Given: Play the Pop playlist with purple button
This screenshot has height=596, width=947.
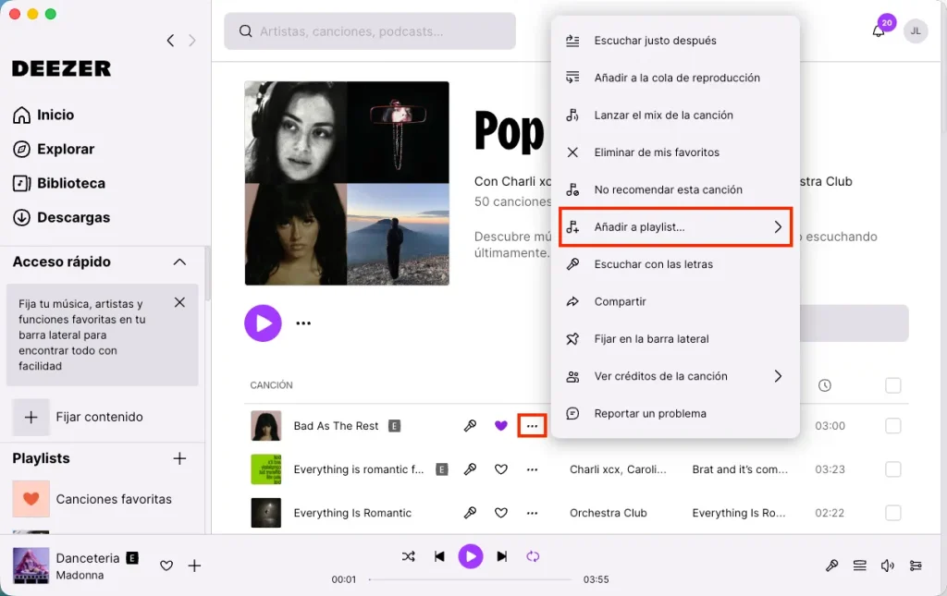Looking at the screenshot, I should click(263, 323).
